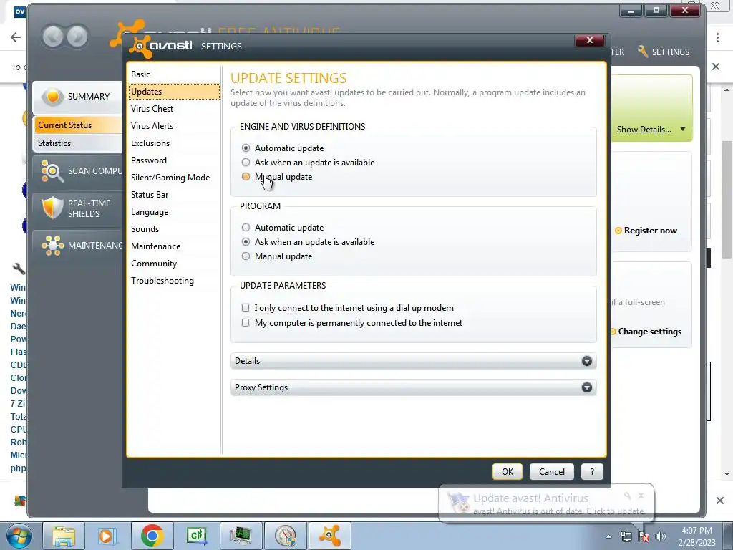This screenshot has height=550, width=733.
Task: Open the Troubleshooting settings page
Action: 174,281
